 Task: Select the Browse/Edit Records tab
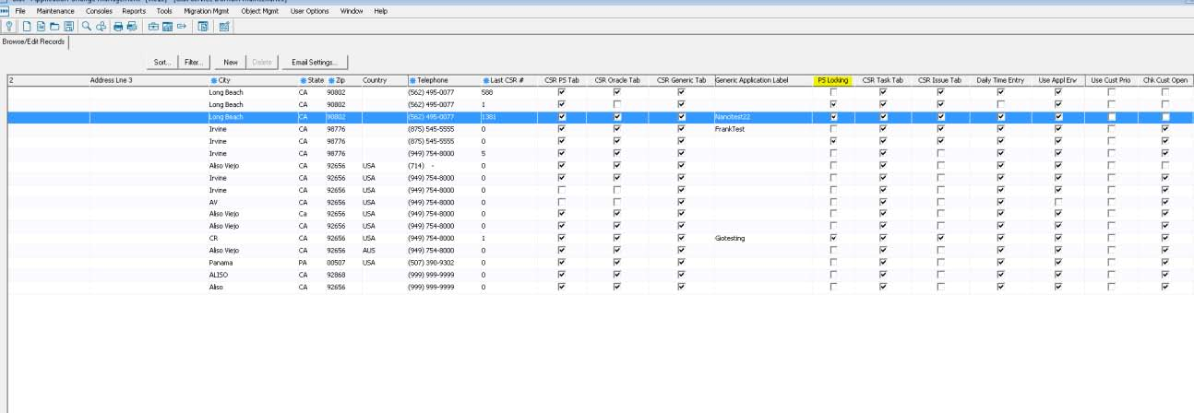click(35, 41)
